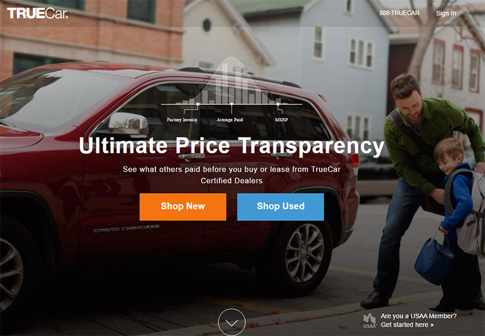Click the Factory Invoice marker dot on chart
This screenshot has height=336, width=485.
(198, 104)
